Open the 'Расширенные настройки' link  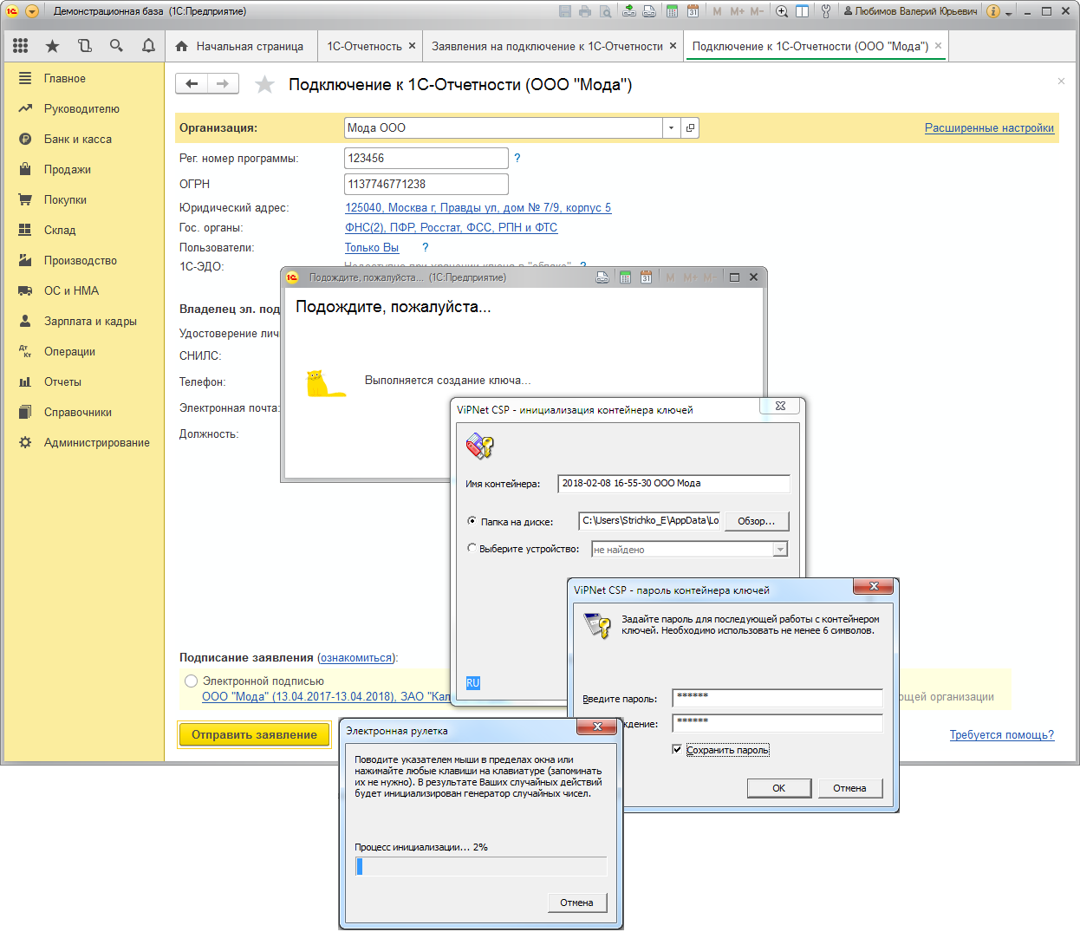point(989,127)
